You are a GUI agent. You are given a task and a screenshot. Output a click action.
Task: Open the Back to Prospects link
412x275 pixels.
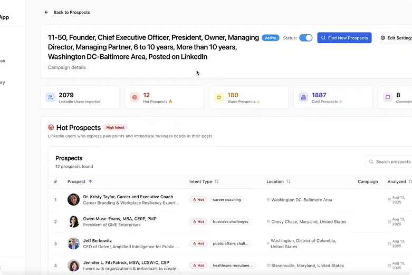coord(71,12)
